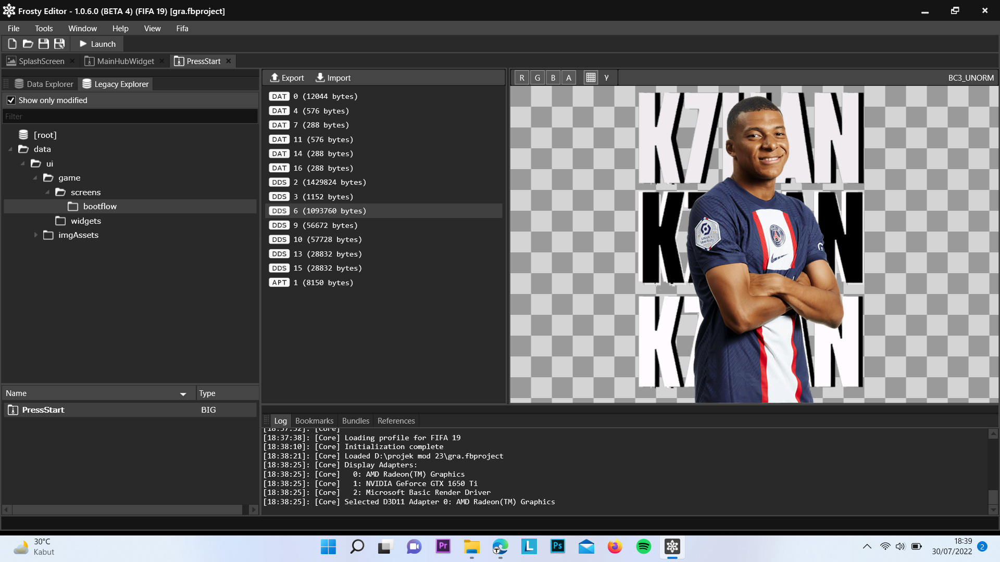The image size is (1000, 562).
Task: Select the PressStart BIG asset row
Action: point(130,410)
